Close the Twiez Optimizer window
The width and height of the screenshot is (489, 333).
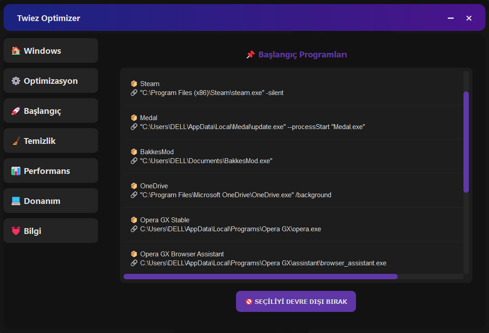click(x=469, y=18)
